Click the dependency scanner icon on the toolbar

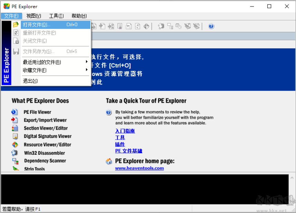click(x=170, y=26)
